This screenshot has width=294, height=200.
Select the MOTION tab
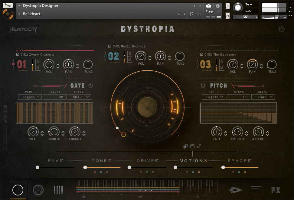(191, 161)
